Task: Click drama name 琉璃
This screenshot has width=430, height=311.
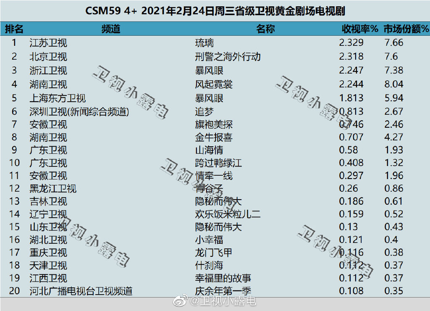Action: point(205,43)
